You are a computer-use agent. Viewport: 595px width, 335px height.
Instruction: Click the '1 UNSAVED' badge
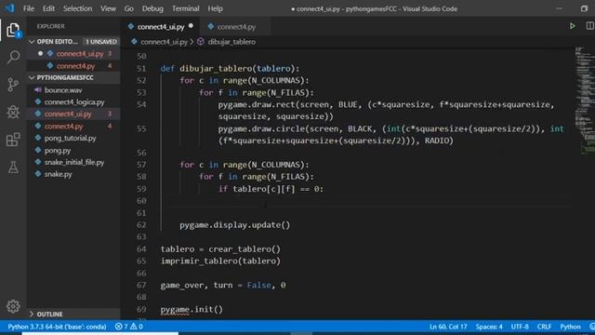pos(101,41)
